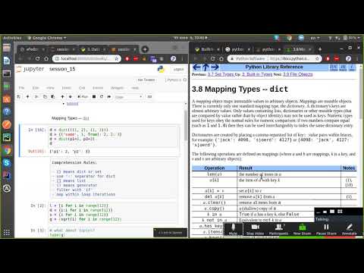Open the Activities overview
The image size is (364, 273).
coord(12,38)
